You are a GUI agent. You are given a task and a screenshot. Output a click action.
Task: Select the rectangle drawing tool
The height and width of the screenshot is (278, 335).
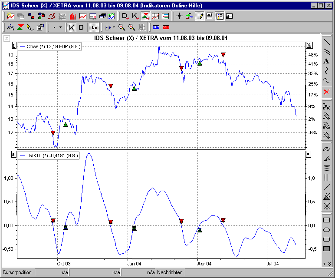coord(326,220)
